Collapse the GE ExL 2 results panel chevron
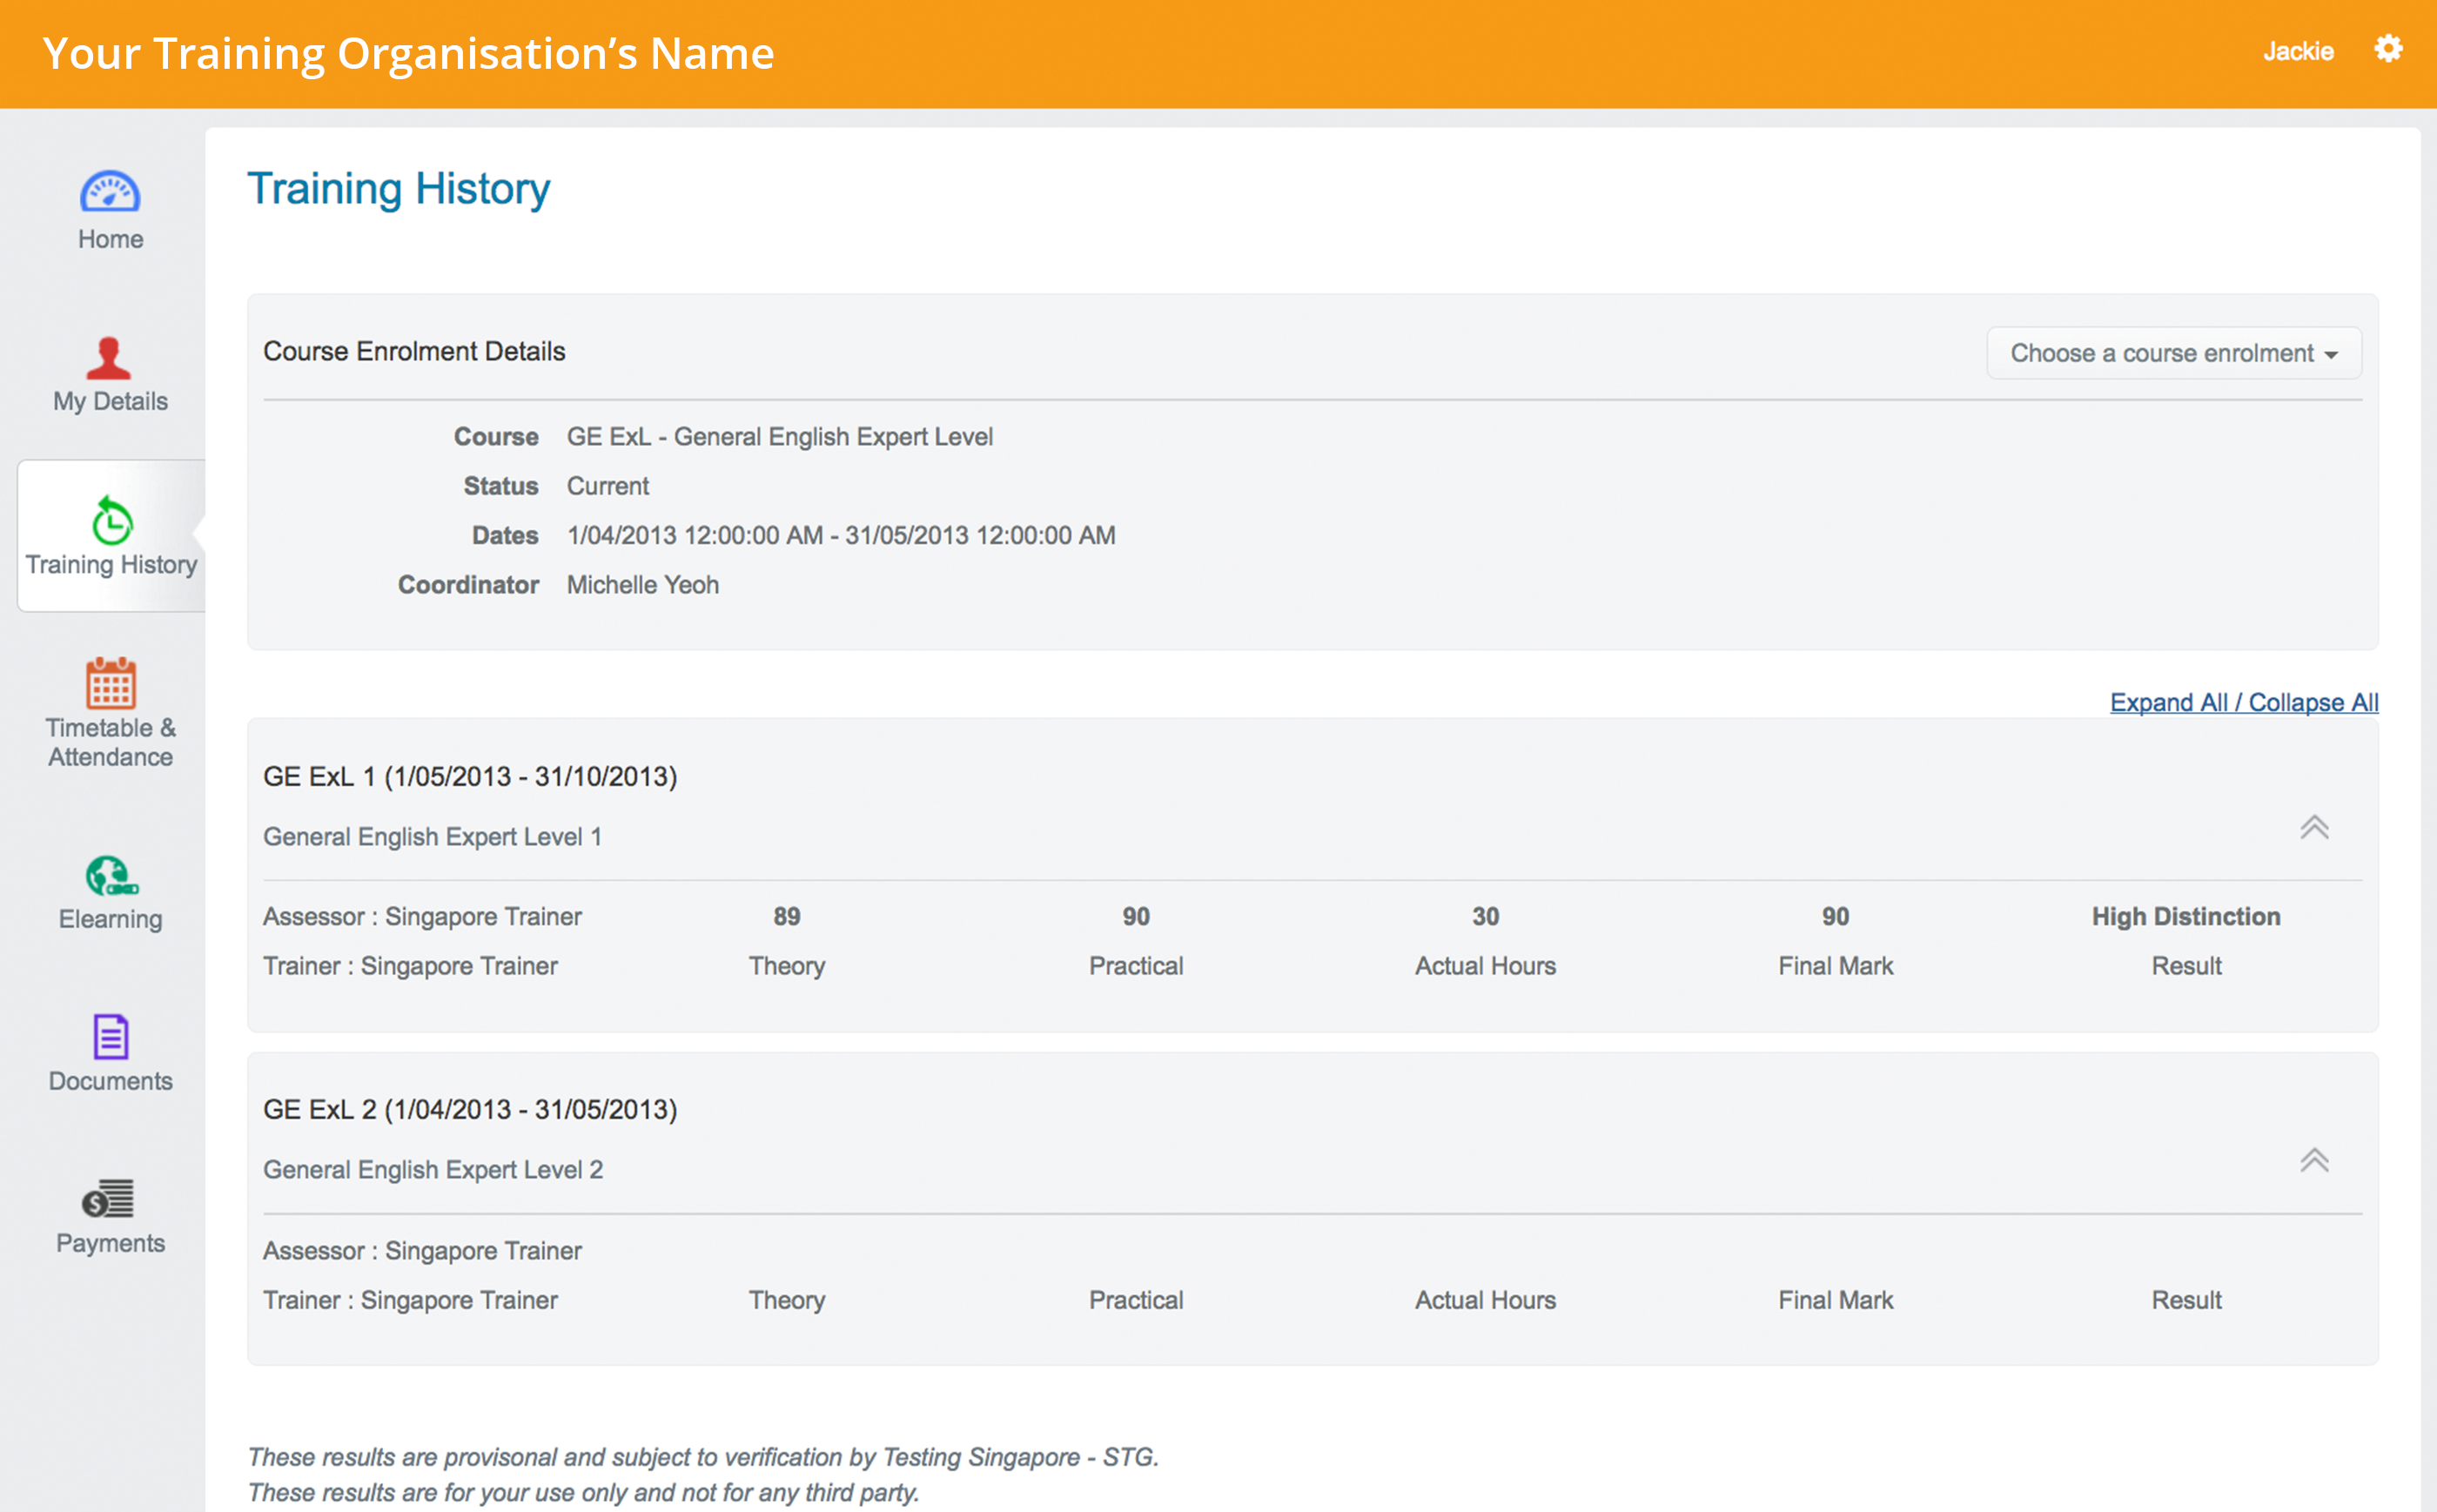 tap(2315, 1160)
